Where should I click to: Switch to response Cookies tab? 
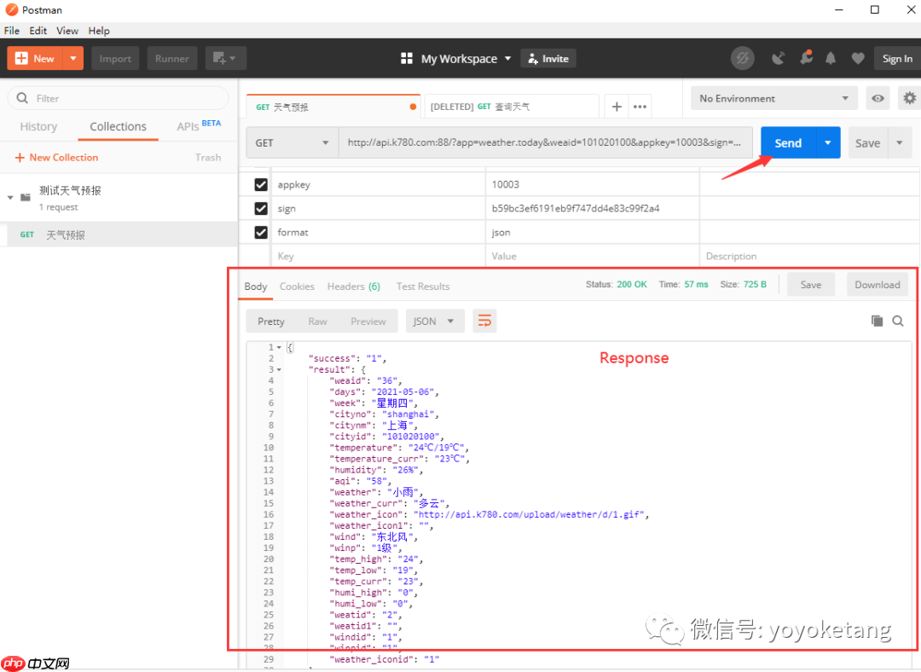coord(297,286)
